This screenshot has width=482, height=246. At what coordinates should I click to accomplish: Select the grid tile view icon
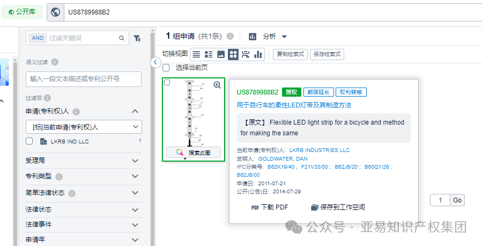tap(233, 55)
